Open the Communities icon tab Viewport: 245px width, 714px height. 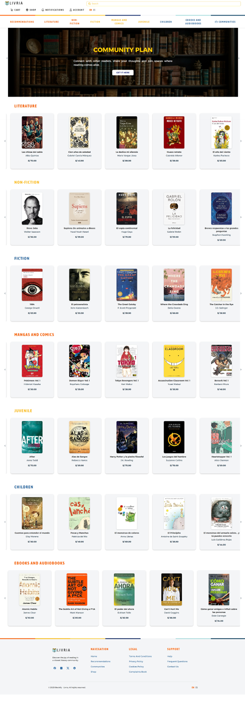216,22
